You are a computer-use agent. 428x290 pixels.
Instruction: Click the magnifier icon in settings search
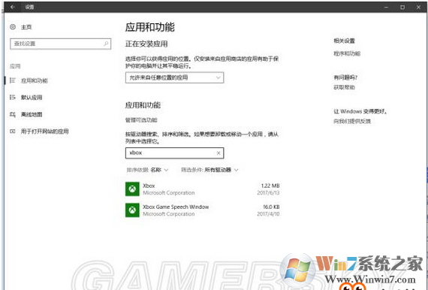(106, 44)
